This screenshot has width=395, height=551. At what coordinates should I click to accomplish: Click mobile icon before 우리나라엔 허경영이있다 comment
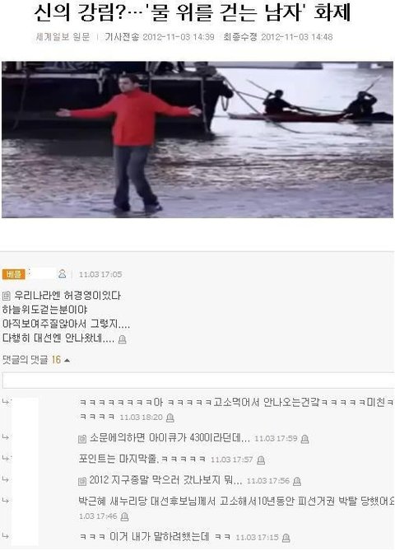point(7,296)
